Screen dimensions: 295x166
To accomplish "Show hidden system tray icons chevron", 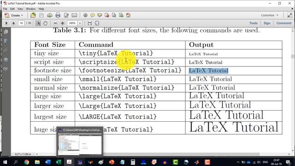I will pyautogui.click(x=238, y=162).
